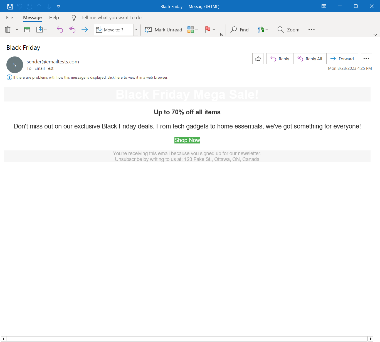Click the green Shop Now link

click(x=187, y=140)
